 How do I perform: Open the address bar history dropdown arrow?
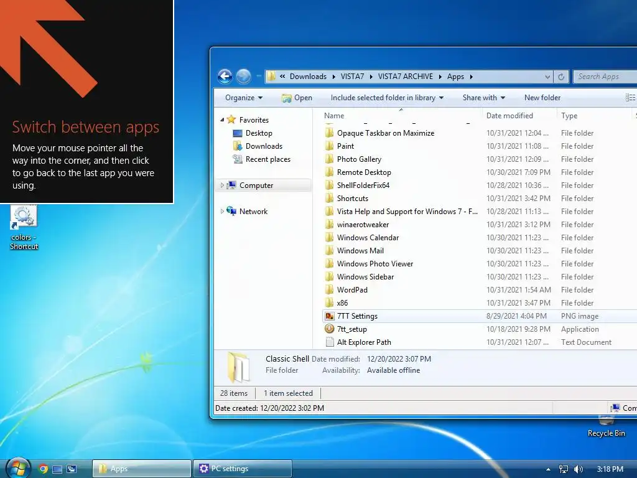[x=547, y=77]
